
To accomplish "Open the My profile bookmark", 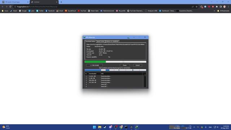I will (x=121, y=11).
